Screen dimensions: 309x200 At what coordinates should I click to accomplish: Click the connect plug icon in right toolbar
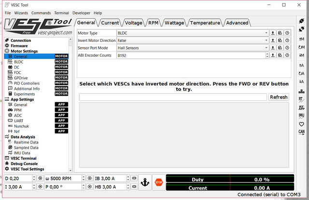301,21
